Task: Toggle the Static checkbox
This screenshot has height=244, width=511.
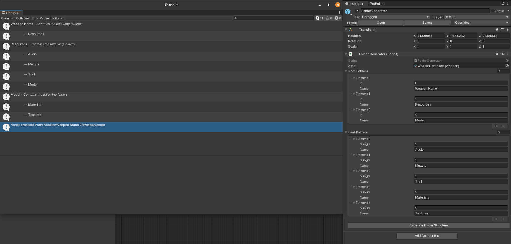Action: (492, 11)
